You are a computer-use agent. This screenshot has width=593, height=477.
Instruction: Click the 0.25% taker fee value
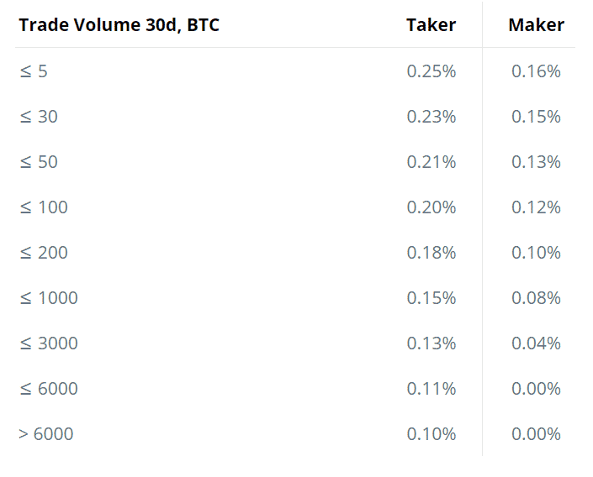tap(432, 71)
